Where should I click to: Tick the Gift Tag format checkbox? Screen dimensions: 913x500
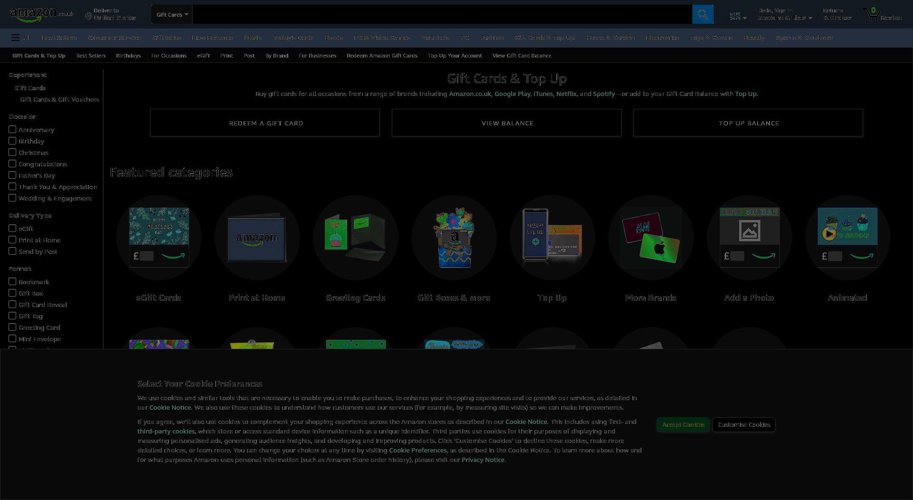pos(12,316)
